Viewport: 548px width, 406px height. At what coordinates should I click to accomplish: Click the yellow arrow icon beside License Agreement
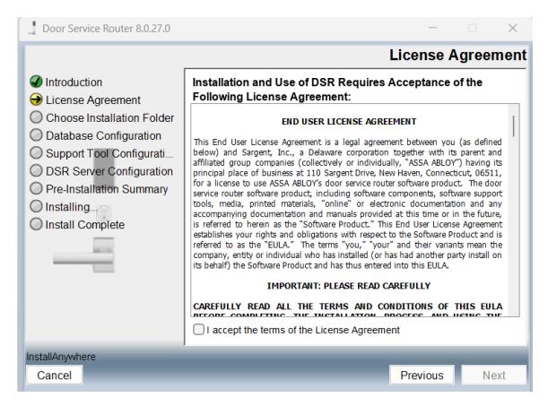(x=36, y=99)
